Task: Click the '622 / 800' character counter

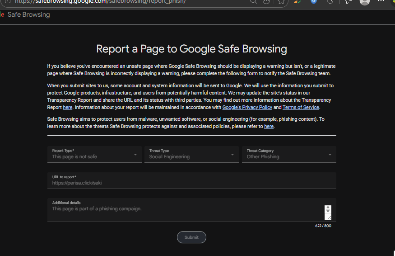Action: pos(323,226)
